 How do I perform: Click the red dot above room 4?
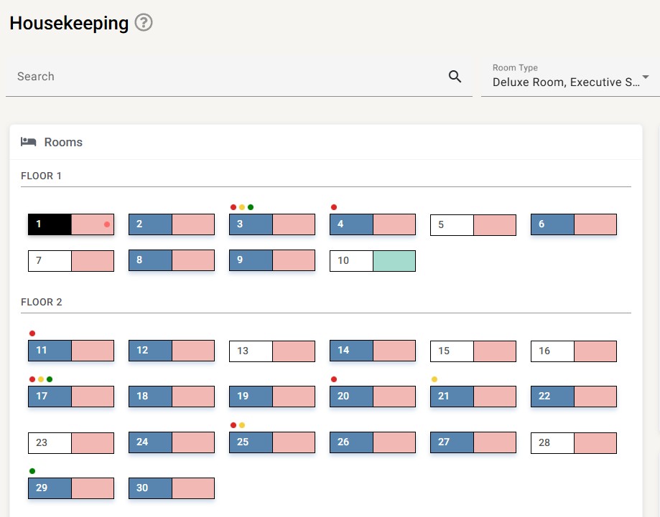point(334,207)
